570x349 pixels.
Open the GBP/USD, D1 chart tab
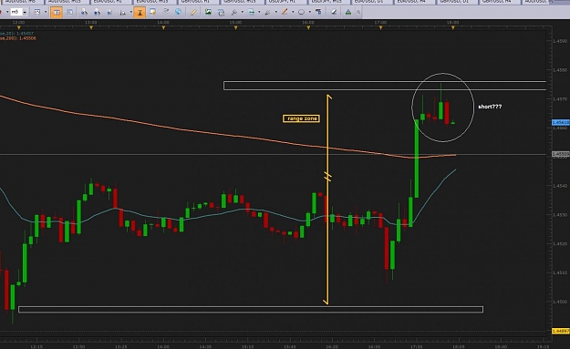(457, 2)
